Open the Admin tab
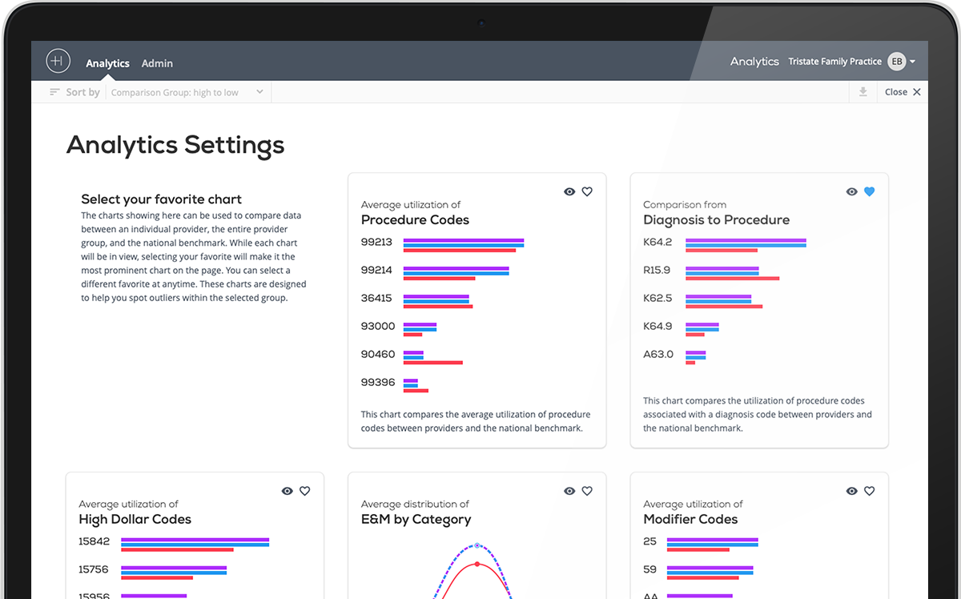The image size is (961, 599). click(x=157, y=63)
